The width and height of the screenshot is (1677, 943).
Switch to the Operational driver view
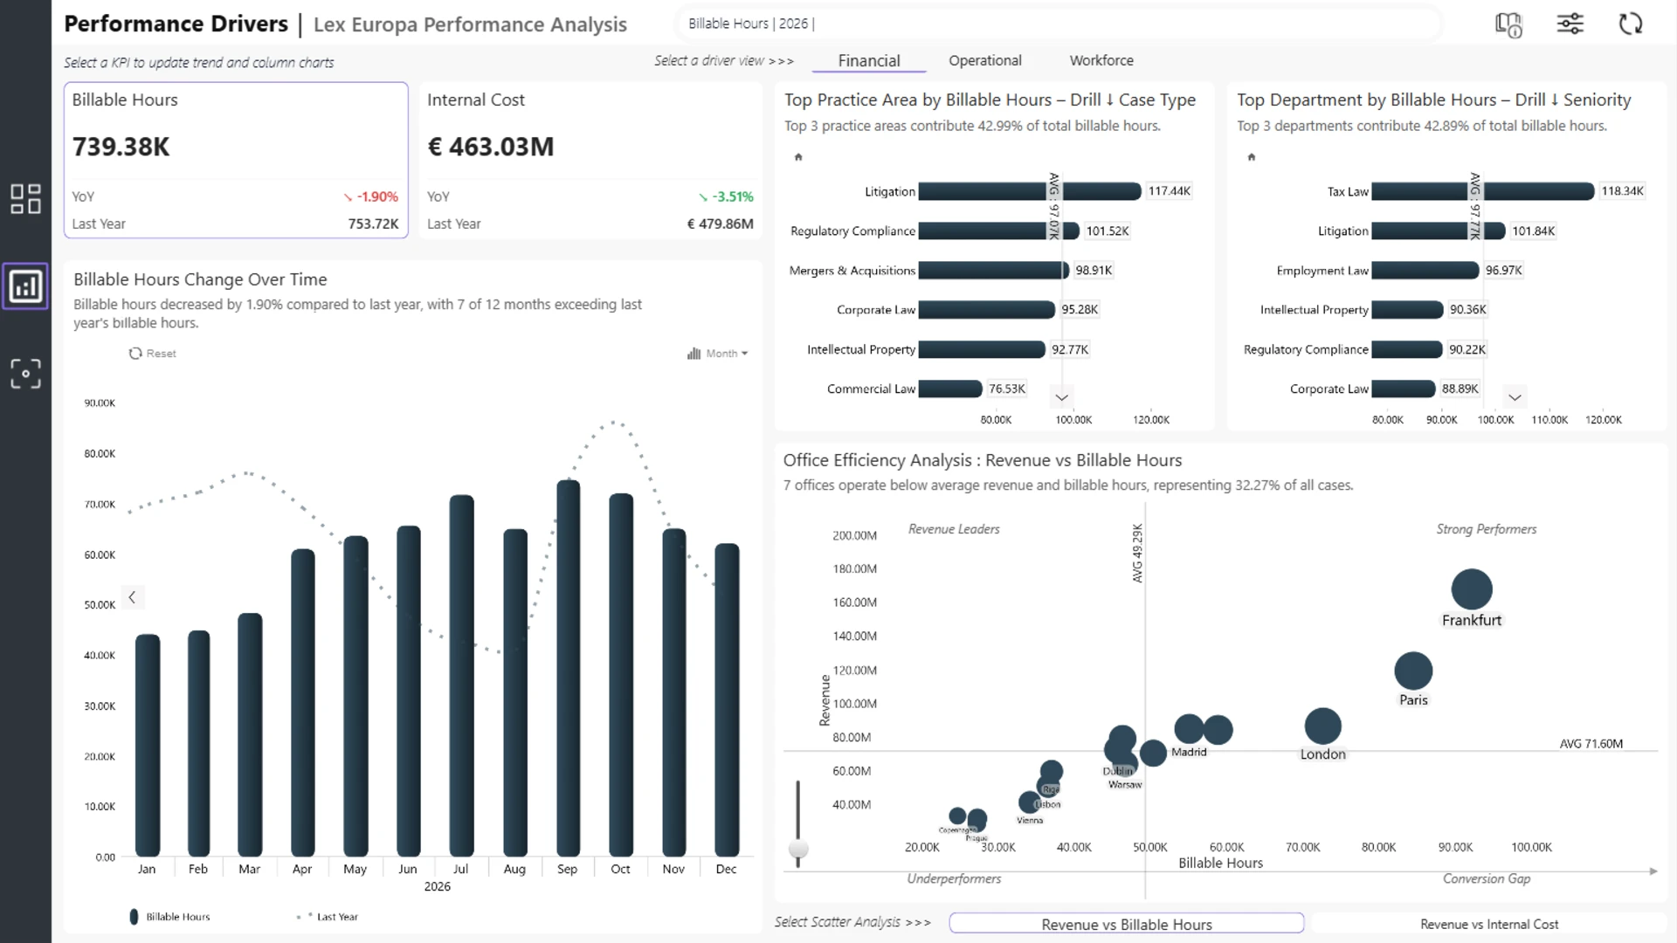click(985, 60)
